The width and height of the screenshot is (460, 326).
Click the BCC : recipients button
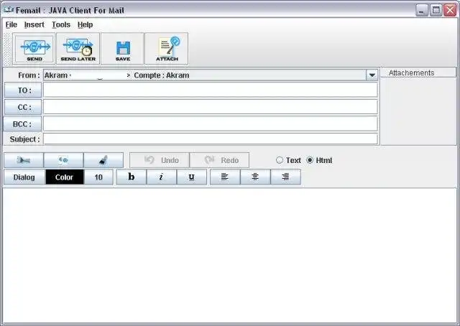click(22, 124)
